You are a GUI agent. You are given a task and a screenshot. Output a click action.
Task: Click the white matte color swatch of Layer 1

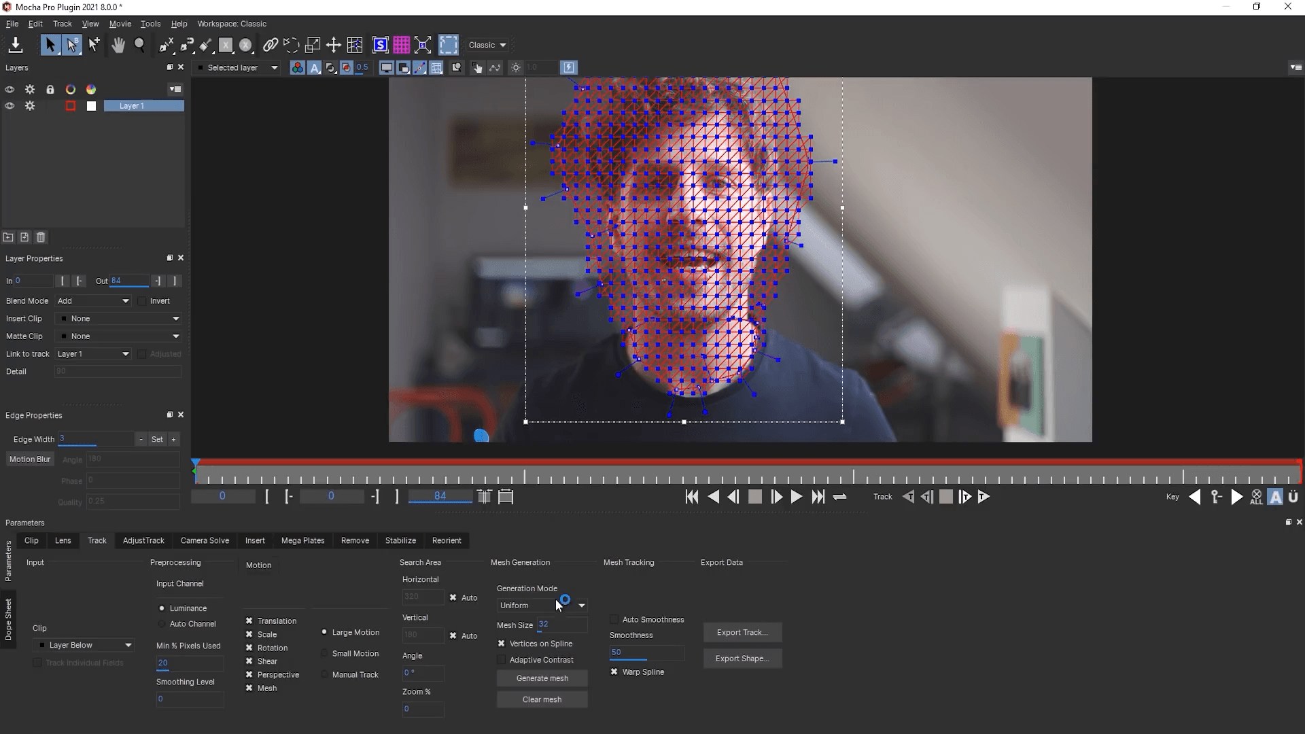coord(91,106)
